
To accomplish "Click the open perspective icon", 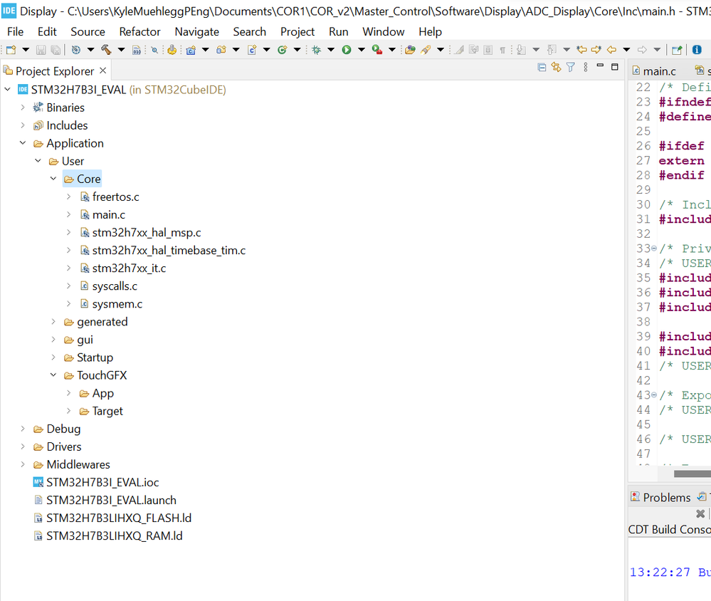I will coord(677,50).
